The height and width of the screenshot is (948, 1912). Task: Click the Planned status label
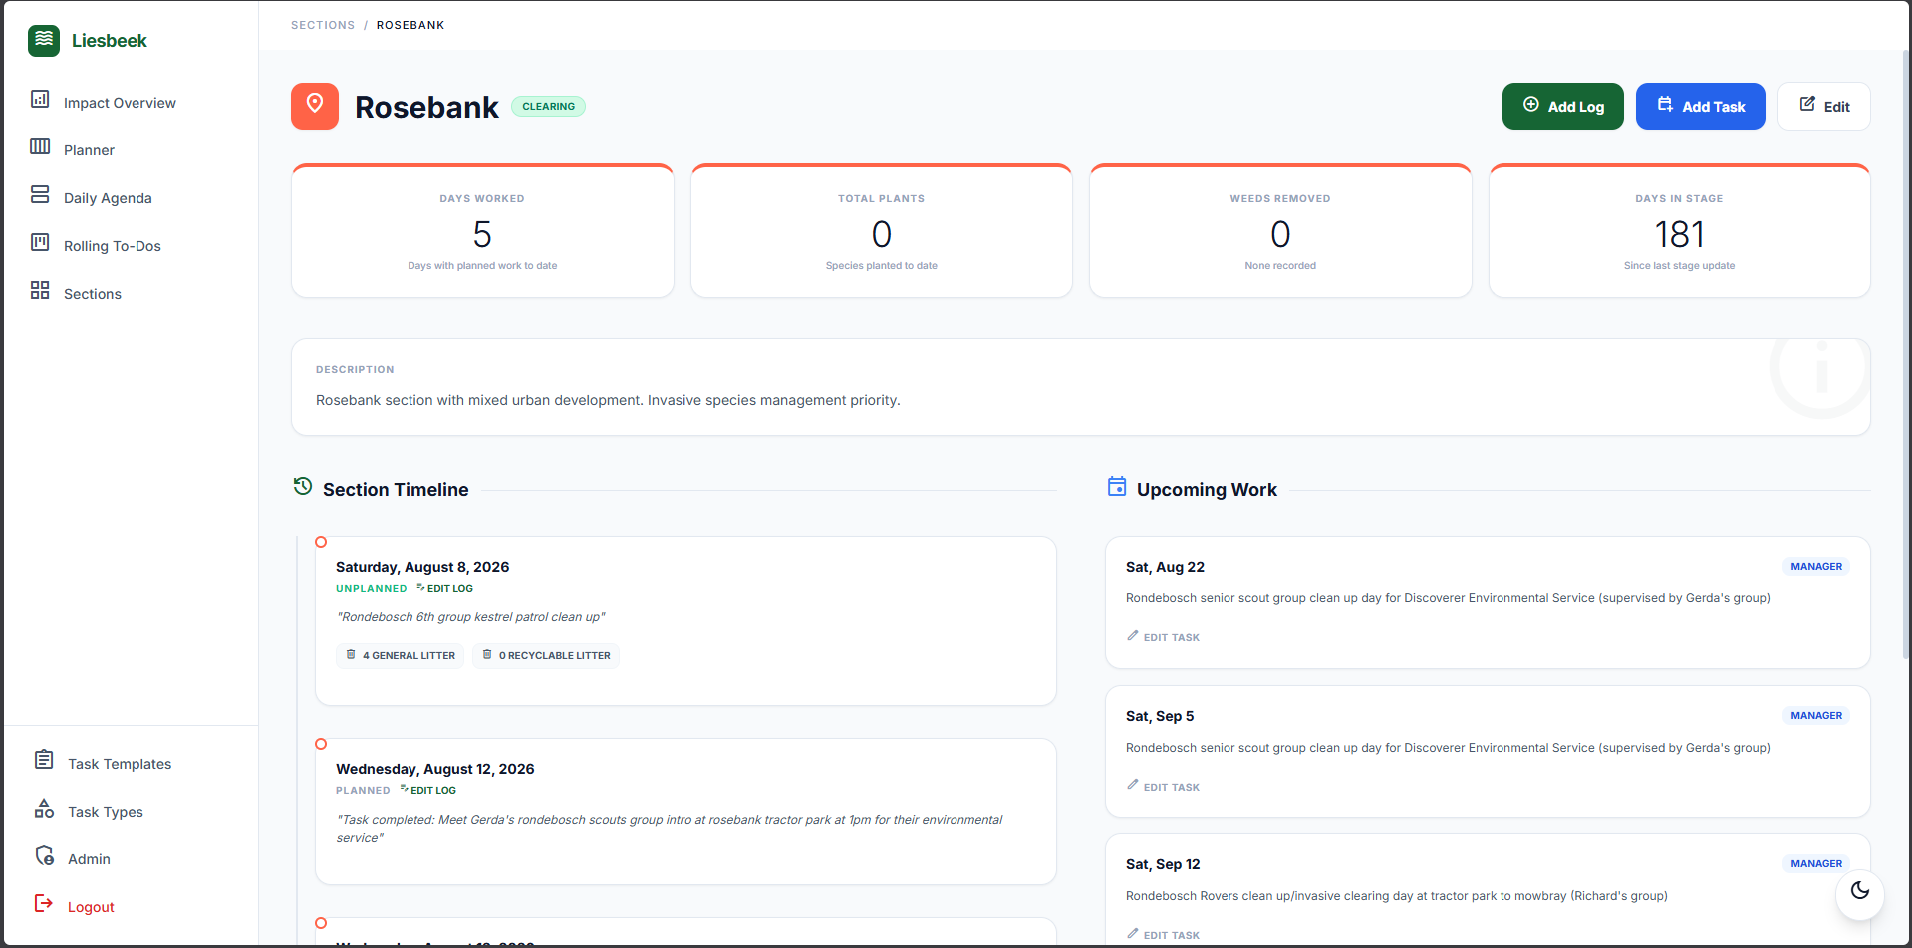tap(363, 790)
